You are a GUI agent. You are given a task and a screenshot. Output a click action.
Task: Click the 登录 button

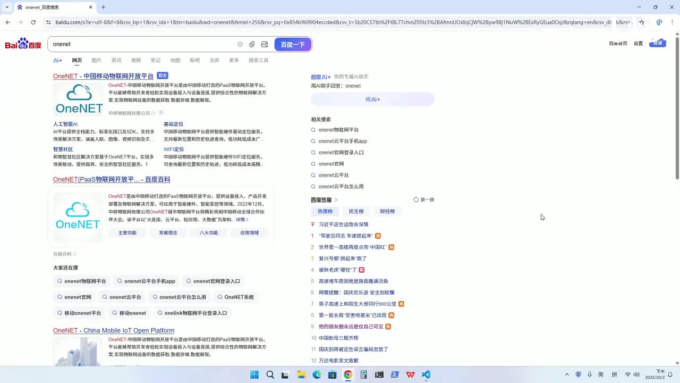[658, 43]
